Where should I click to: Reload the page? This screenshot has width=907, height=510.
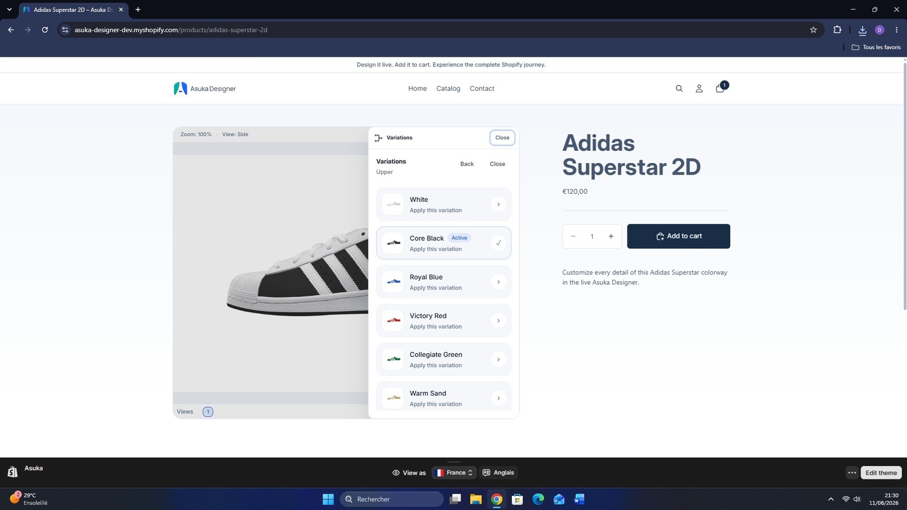click(45, 30)
